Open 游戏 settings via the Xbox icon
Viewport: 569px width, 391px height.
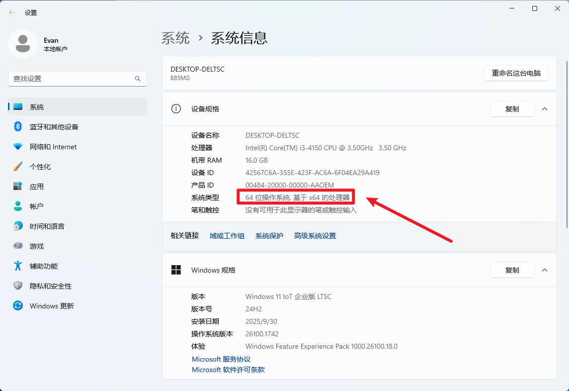point(18,246)
